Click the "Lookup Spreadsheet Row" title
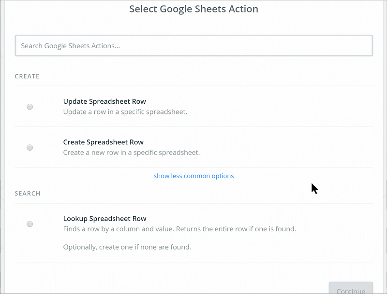Viewport: 387px width, 294px height. [x=104, y=218]
